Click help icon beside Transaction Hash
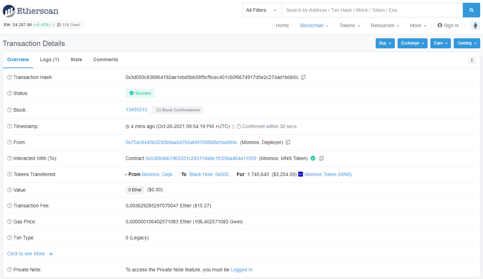This screenshot has height=279, width=483. click(x=10, y=77)
